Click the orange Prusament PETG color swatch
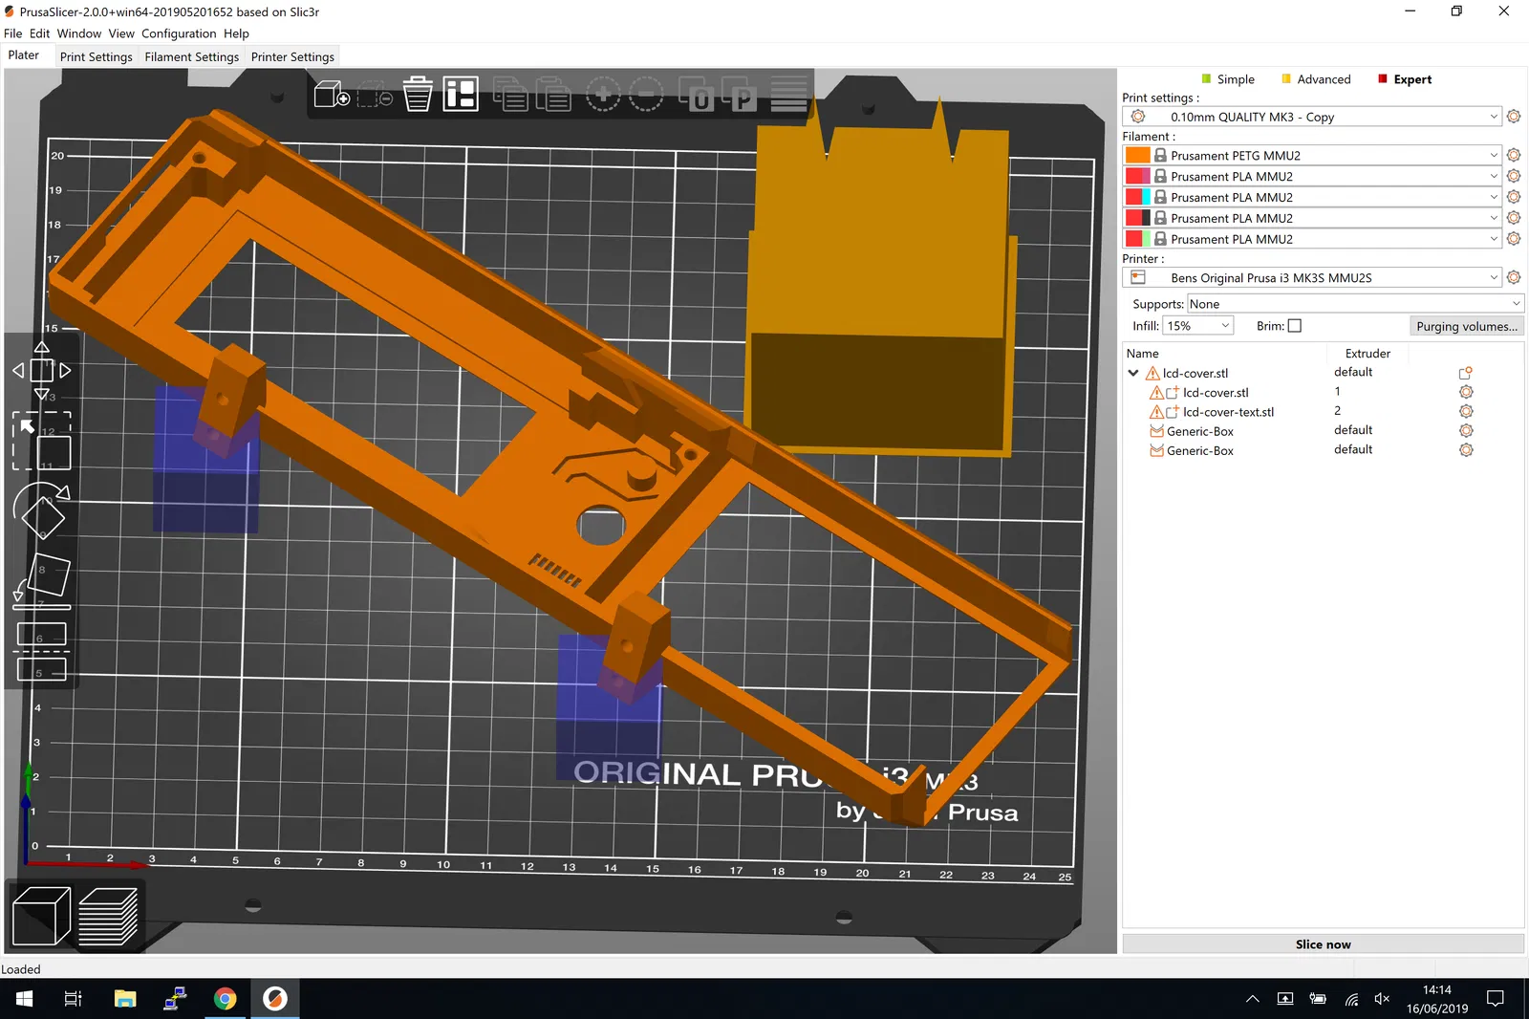The width and height of the screenshot is (1529, 1019). coord(1137,155)
